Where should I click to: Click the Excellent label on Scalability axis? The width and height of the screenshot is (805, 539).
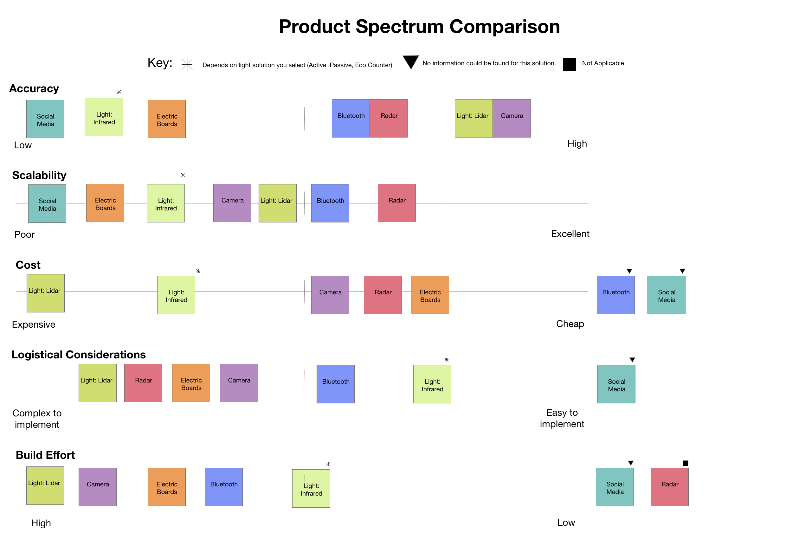tap(570, 234)
